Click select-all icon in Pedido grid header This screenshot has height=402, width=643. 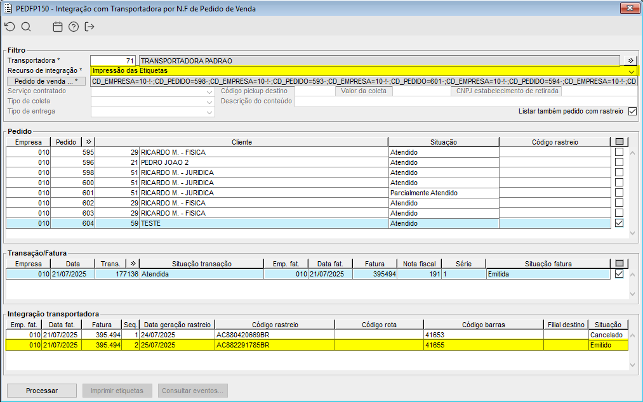pyautogui.click(x=619, y=142)
